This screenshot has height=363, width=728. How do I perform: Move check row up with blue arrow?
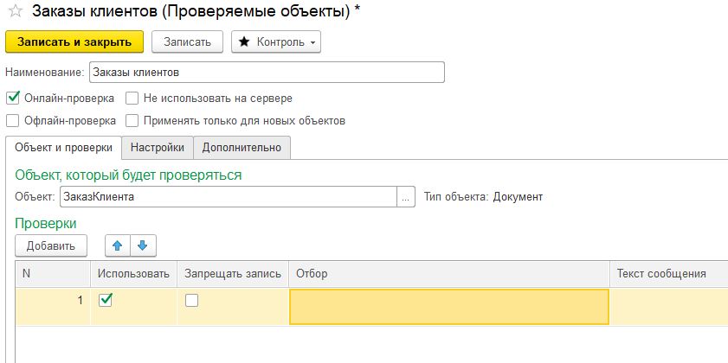(x=118, y=245)
